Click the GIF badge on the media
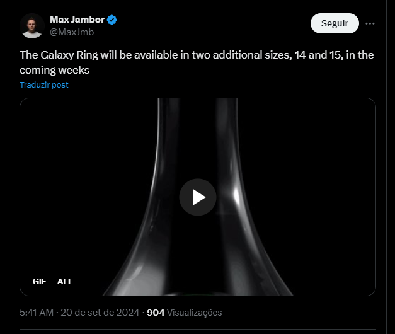 click(x=40, y=281)
